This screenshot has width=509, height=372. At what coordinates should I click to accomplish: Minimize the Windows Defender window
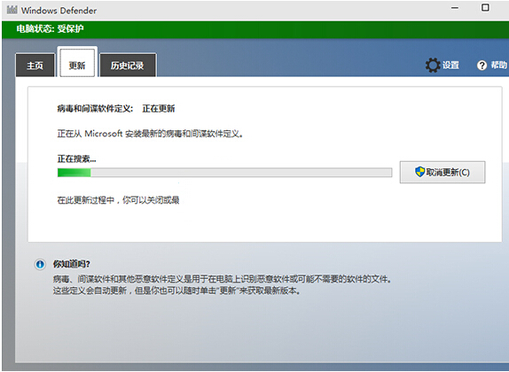[x=455, y=8]
